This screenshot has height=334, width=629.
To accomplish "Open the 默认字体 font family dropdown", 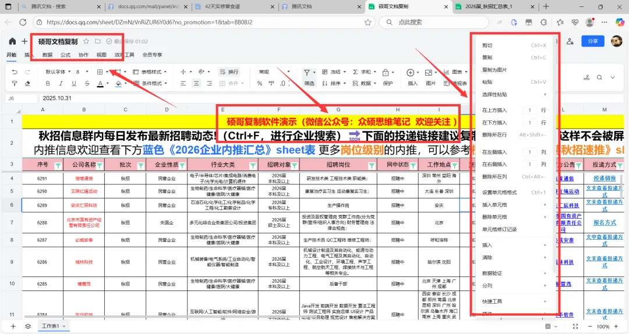I will point(58,72).
